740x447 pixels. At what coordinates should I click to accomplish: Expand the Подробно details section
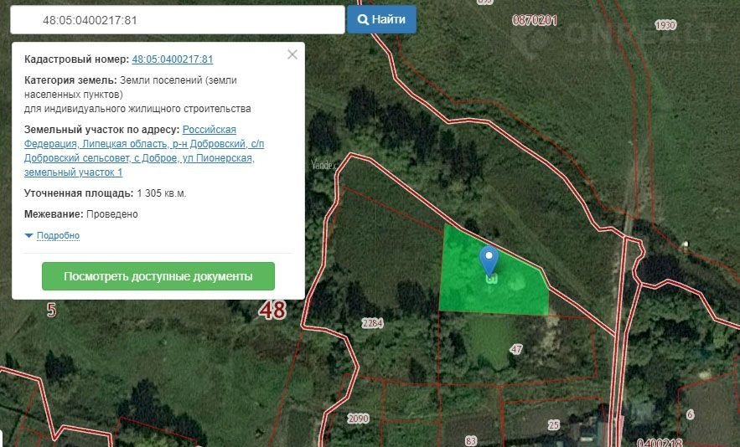click(x=58, y=236)
